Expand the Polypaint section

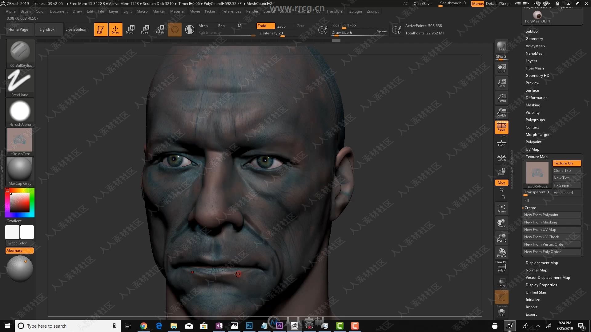(533, 142)
